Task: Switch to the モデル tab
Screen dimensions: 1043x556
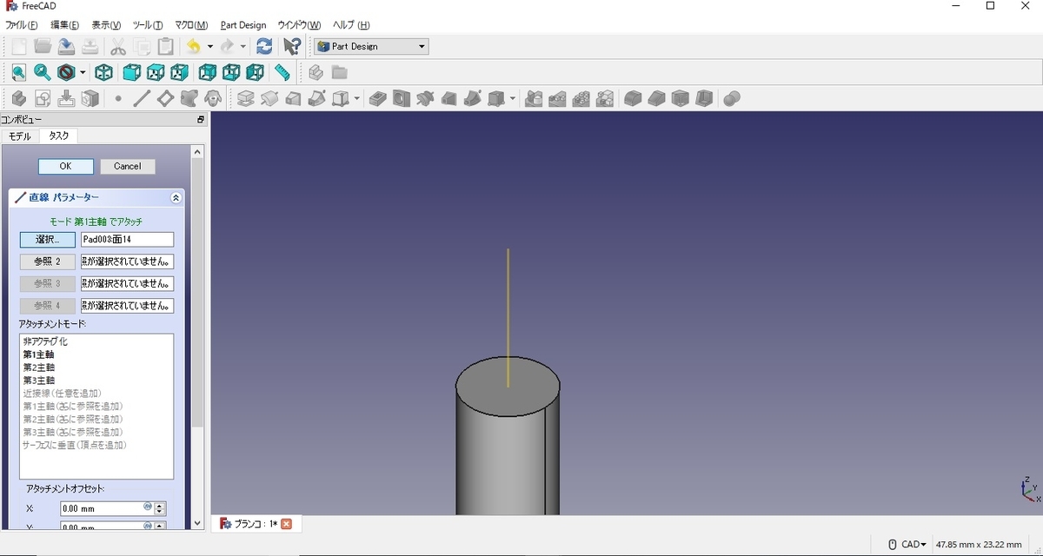Action: point(20,136)
